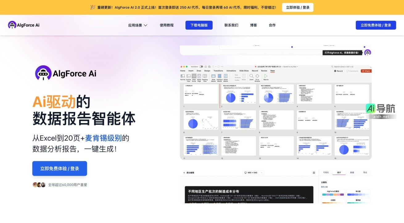Click the 退出编辑 button
404x223 pixels.
pos(189,172)
